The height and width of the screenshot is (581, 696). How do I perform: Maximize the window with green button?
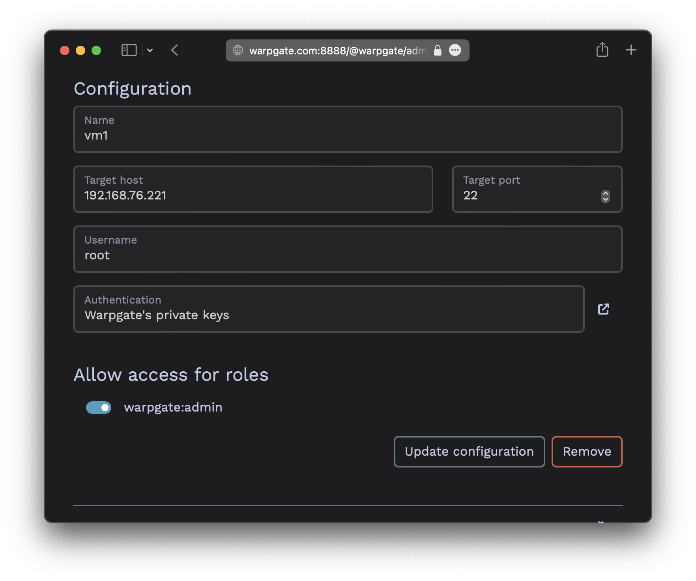tap(96, 50)
